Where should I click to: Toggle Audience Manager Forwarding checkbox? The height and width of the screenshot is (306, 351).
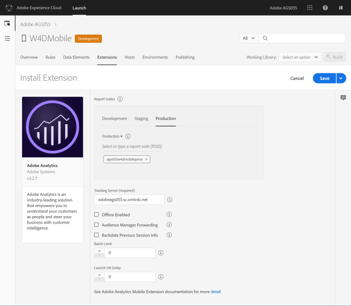96,225
